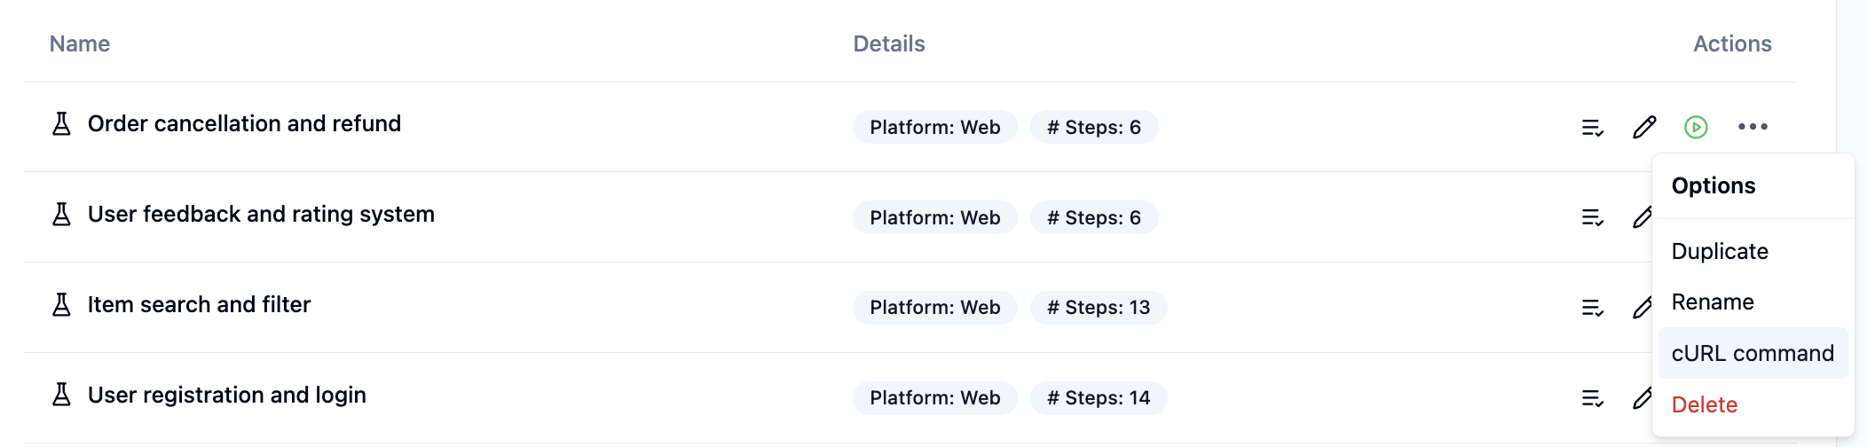Edit User registration and login test
The image size is (1867, 447).
click(1641, 399)
